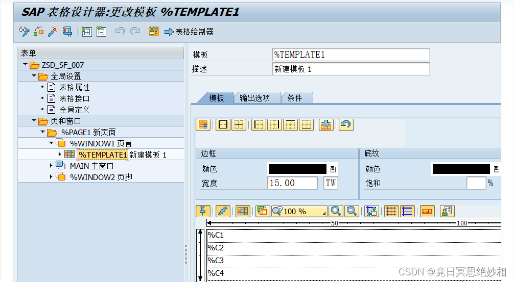The image size is (514, 282).
Task: Click the purple grid icon
Action: pyautogui.click(x=391, y=211)
